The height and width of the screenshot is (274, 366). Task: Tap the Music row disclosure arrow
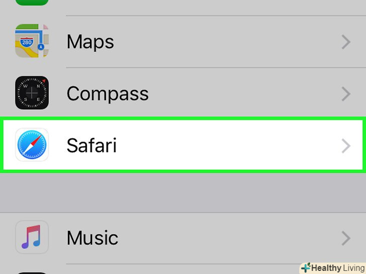346,237
